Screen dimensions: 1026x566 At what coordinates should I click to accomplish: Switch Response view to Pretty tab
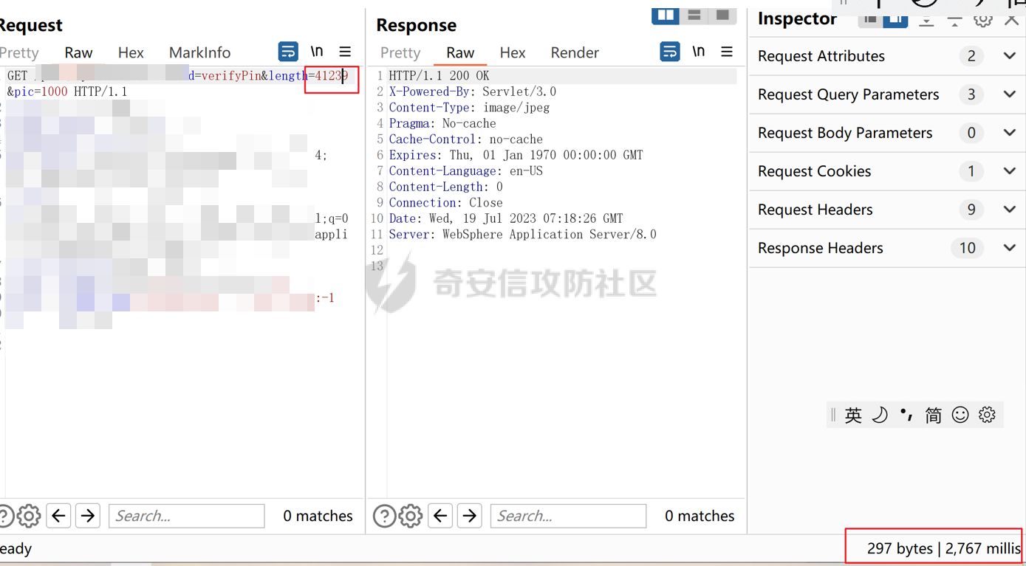click(400, 52)
